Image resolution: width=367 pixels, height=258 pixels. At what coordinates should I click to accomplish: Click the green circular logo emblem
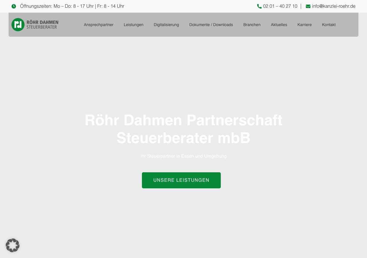tap(18, 25)
